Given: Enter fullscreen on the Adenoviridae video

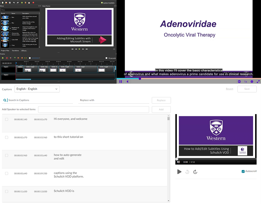Looking at the screenshot, I should (258, 82).
